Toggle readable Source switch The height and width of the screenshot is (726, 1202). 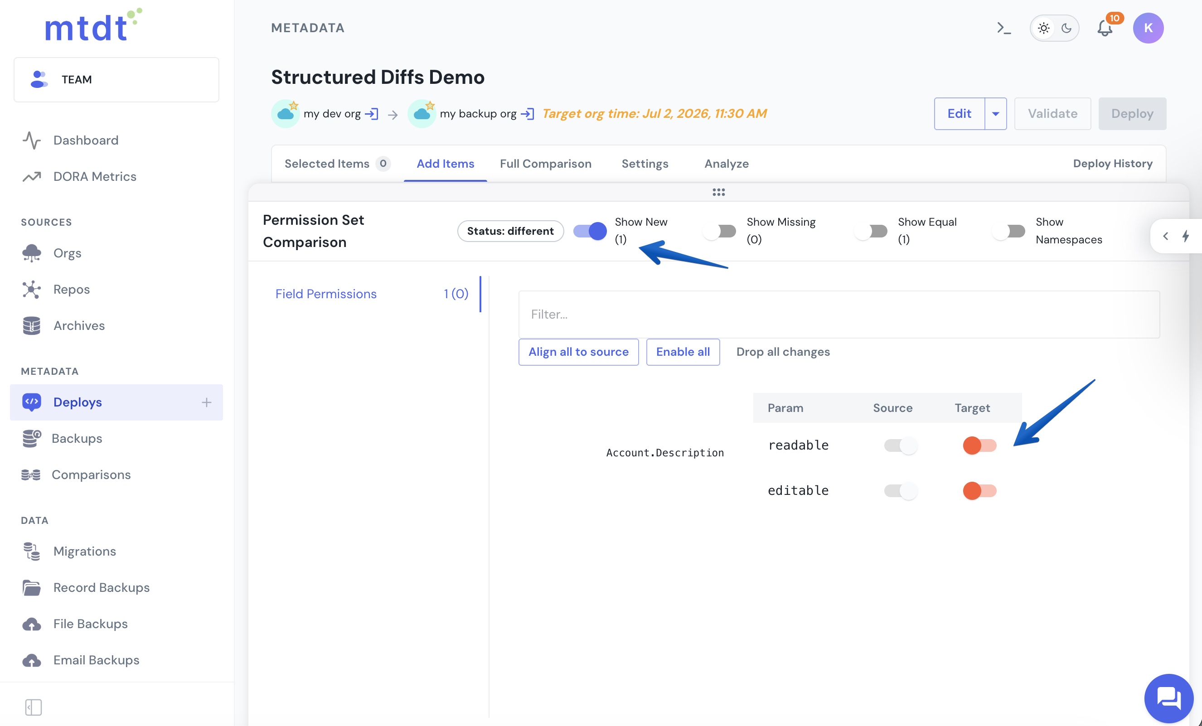click(x=901, y=445)
